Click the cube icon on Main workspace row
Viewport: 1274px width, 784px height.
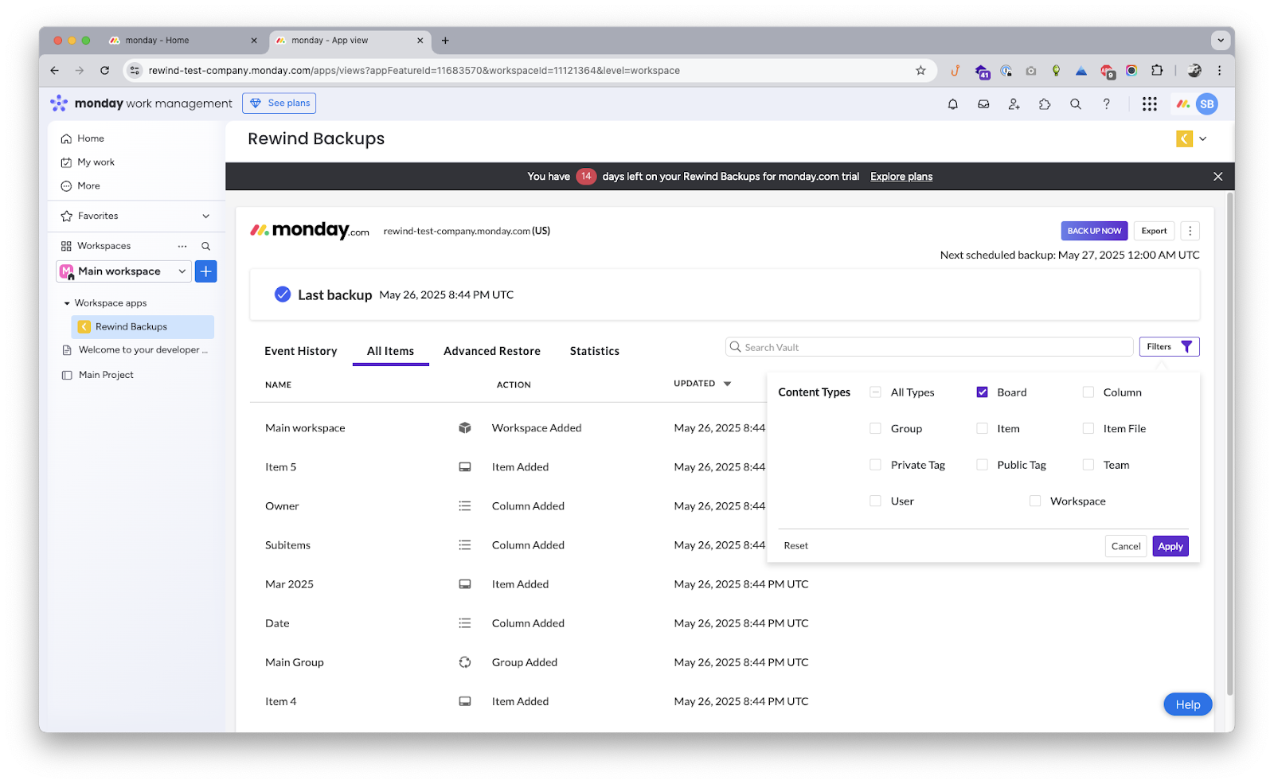click(x=465, y=428)
